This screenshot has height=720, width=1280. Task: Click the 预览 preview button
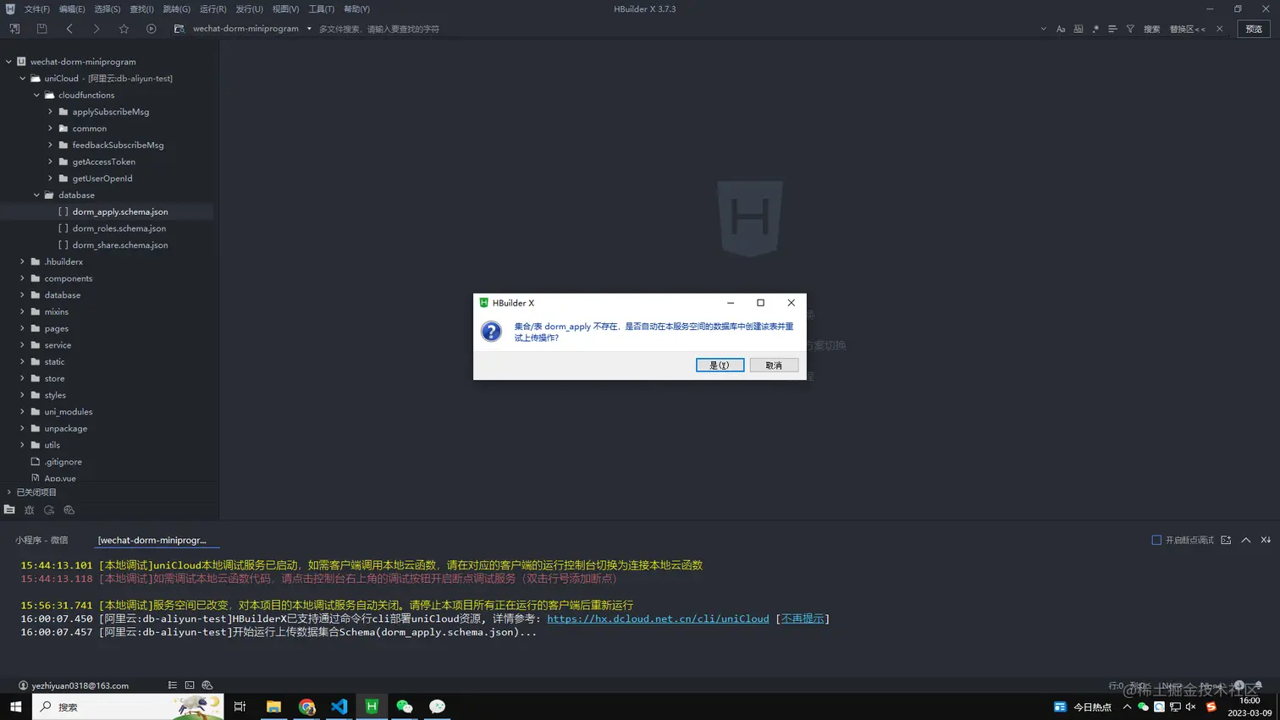point(1254,29)
